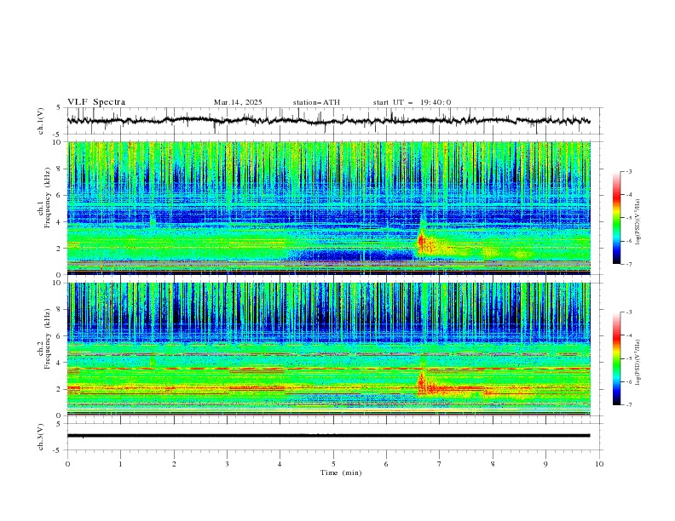This screenshot has height=521, width=675.
Task: Click the "start UT = 19:40:0" text
Action: click(412, 102)
